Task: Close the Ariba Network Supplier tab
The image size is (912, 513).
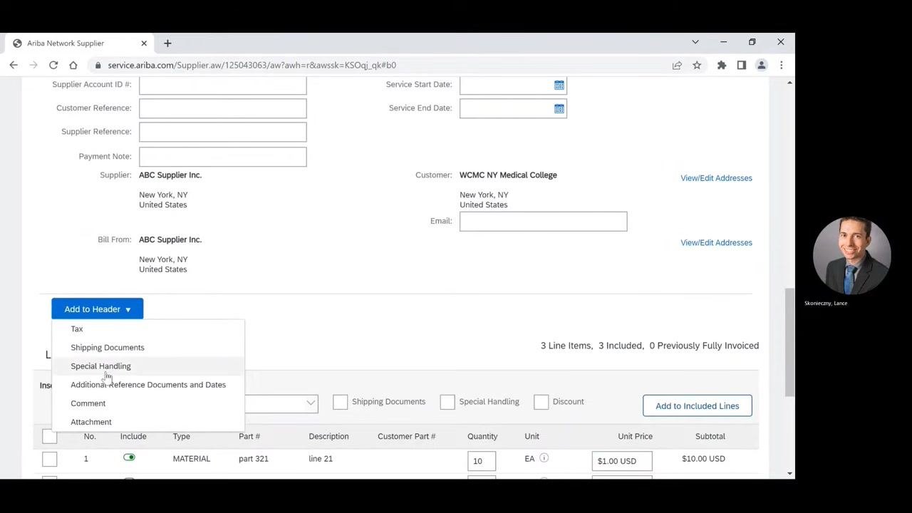Action: 144,43
